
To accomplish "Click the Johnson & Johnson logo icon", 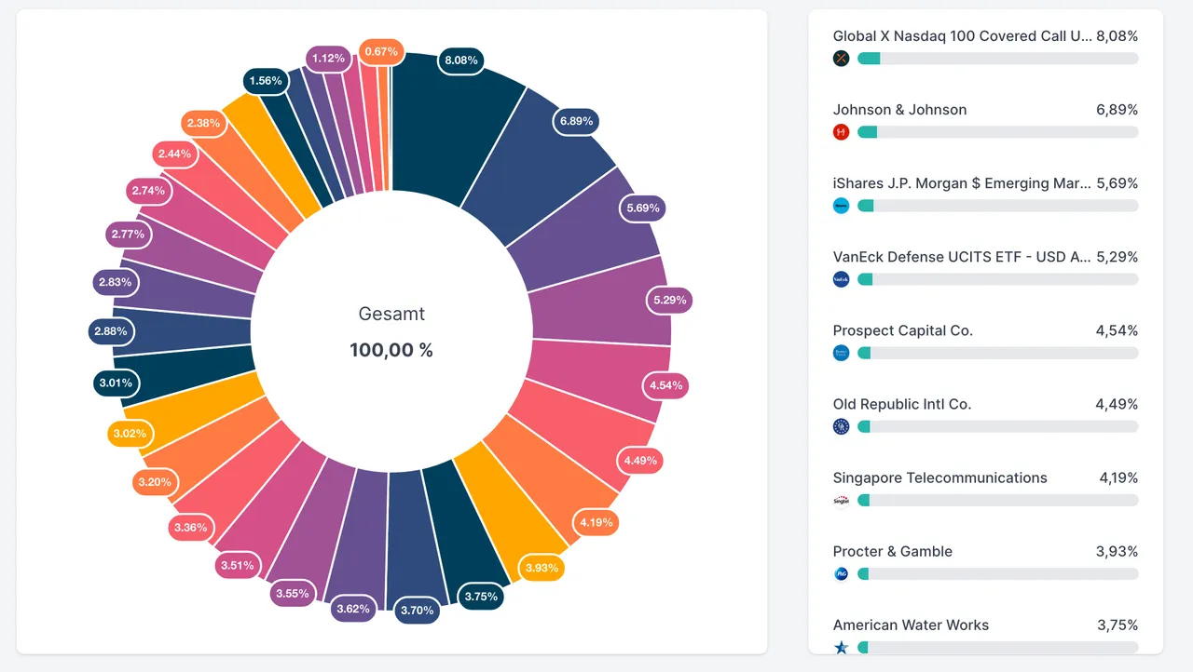I will [x=842, y=132].
